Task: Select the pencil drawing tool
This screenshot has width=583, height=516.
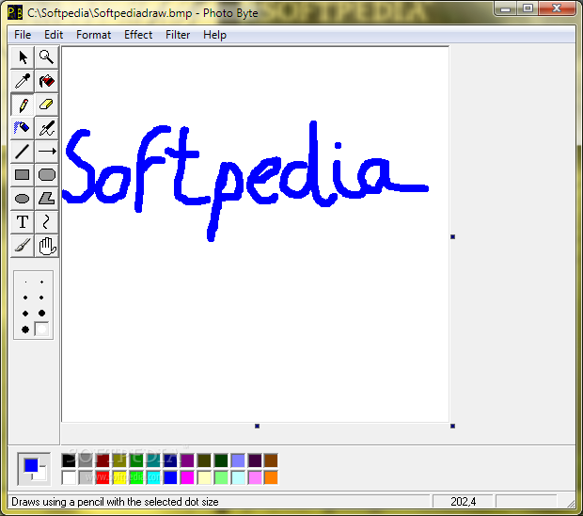Action: (23, 105)
